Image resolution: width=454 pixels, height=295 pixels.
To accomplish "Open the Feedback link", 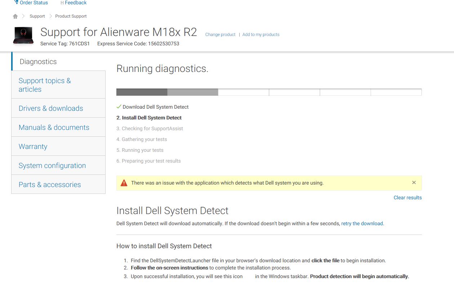I will 76,3.
